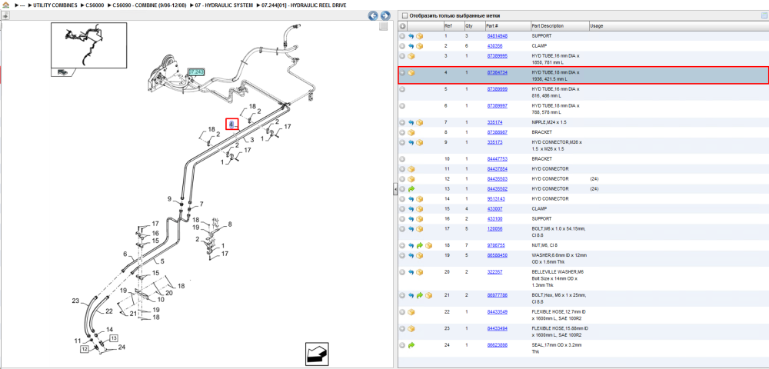Viewport: 769px width, 369px height.
Task: Toggle the mark circle for ref 6 HYD TUBE
Action: point(402,106)
